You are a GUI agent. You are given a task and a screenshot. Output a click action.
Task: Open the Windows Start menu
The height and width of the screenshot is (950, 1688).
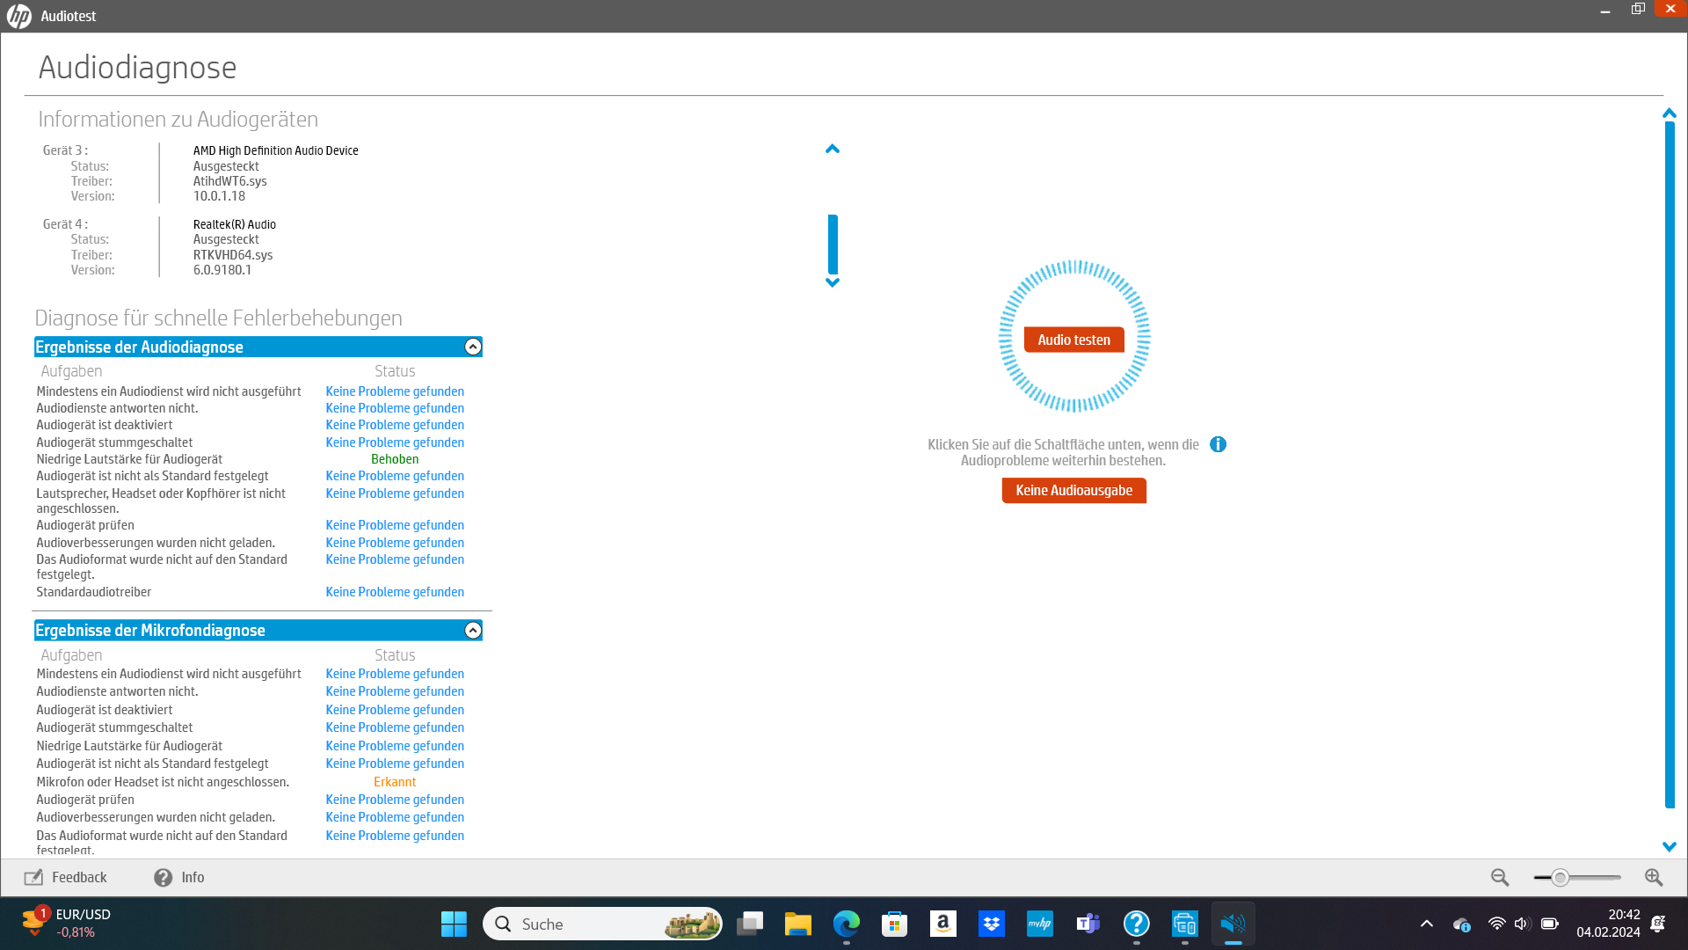point(454,924)
